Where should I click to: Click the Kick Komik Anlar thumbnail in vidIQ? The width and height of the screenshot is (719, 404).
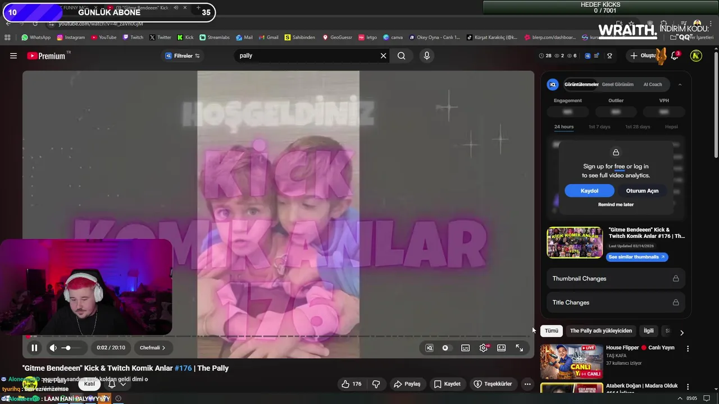[575, 242]
